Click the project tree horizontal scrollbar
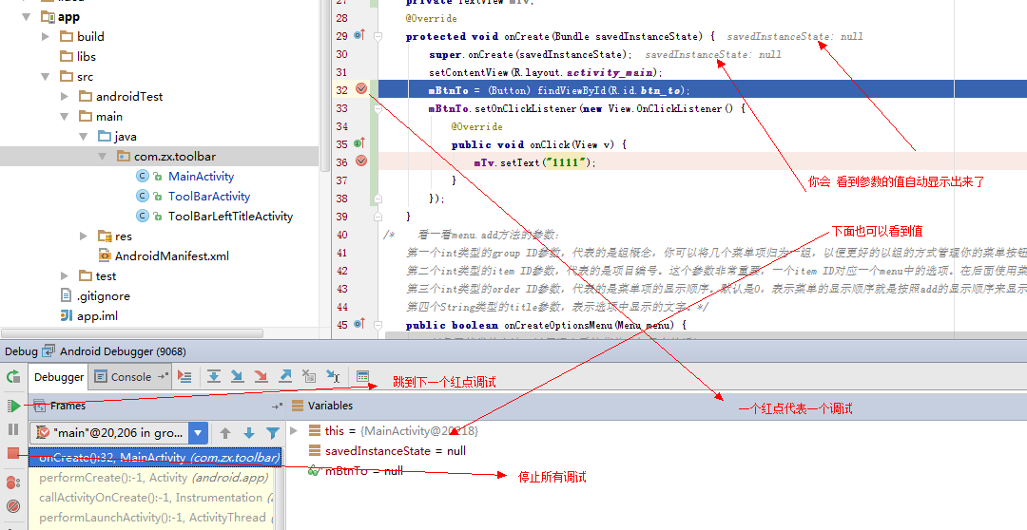Viewport: 1027px width, 530px height. pos(131,333)
